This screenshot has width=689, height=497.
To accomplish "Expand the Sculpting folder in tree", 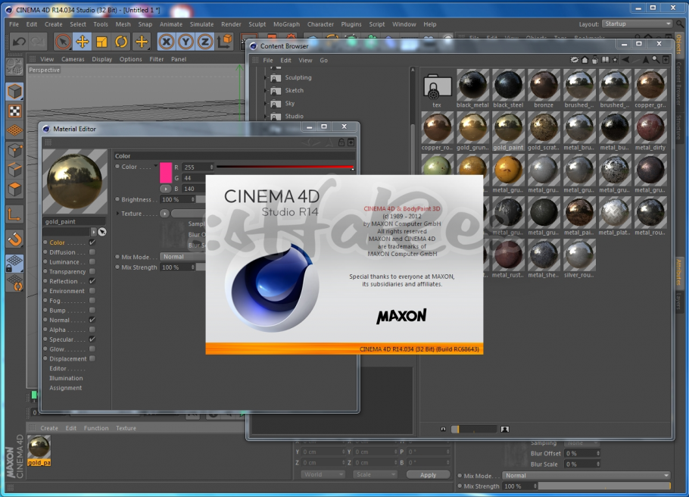I will coord(266,77).
